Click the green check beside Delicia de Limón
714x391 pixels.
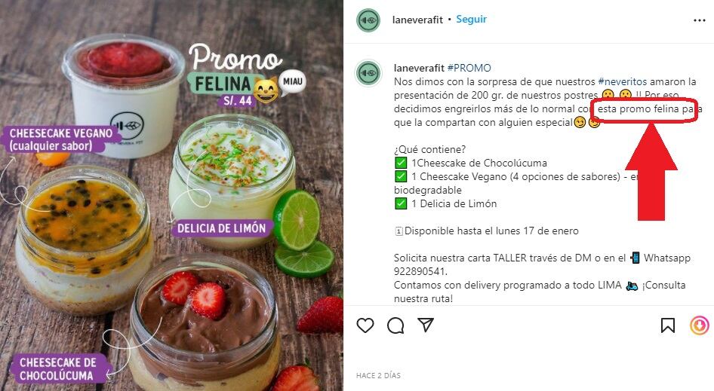click(401, 203)
